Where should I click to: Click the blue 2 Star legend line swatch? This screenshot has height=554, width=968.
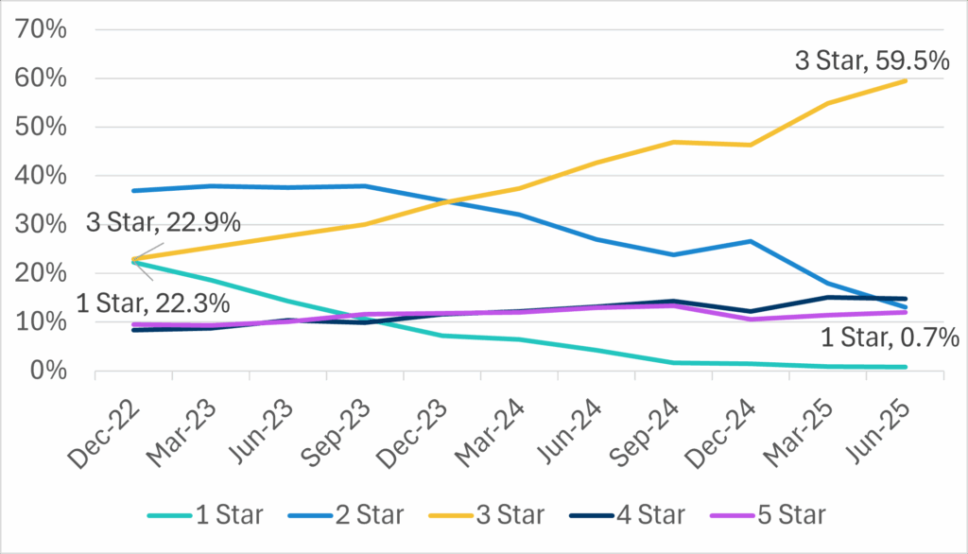[x=315, y=515]
